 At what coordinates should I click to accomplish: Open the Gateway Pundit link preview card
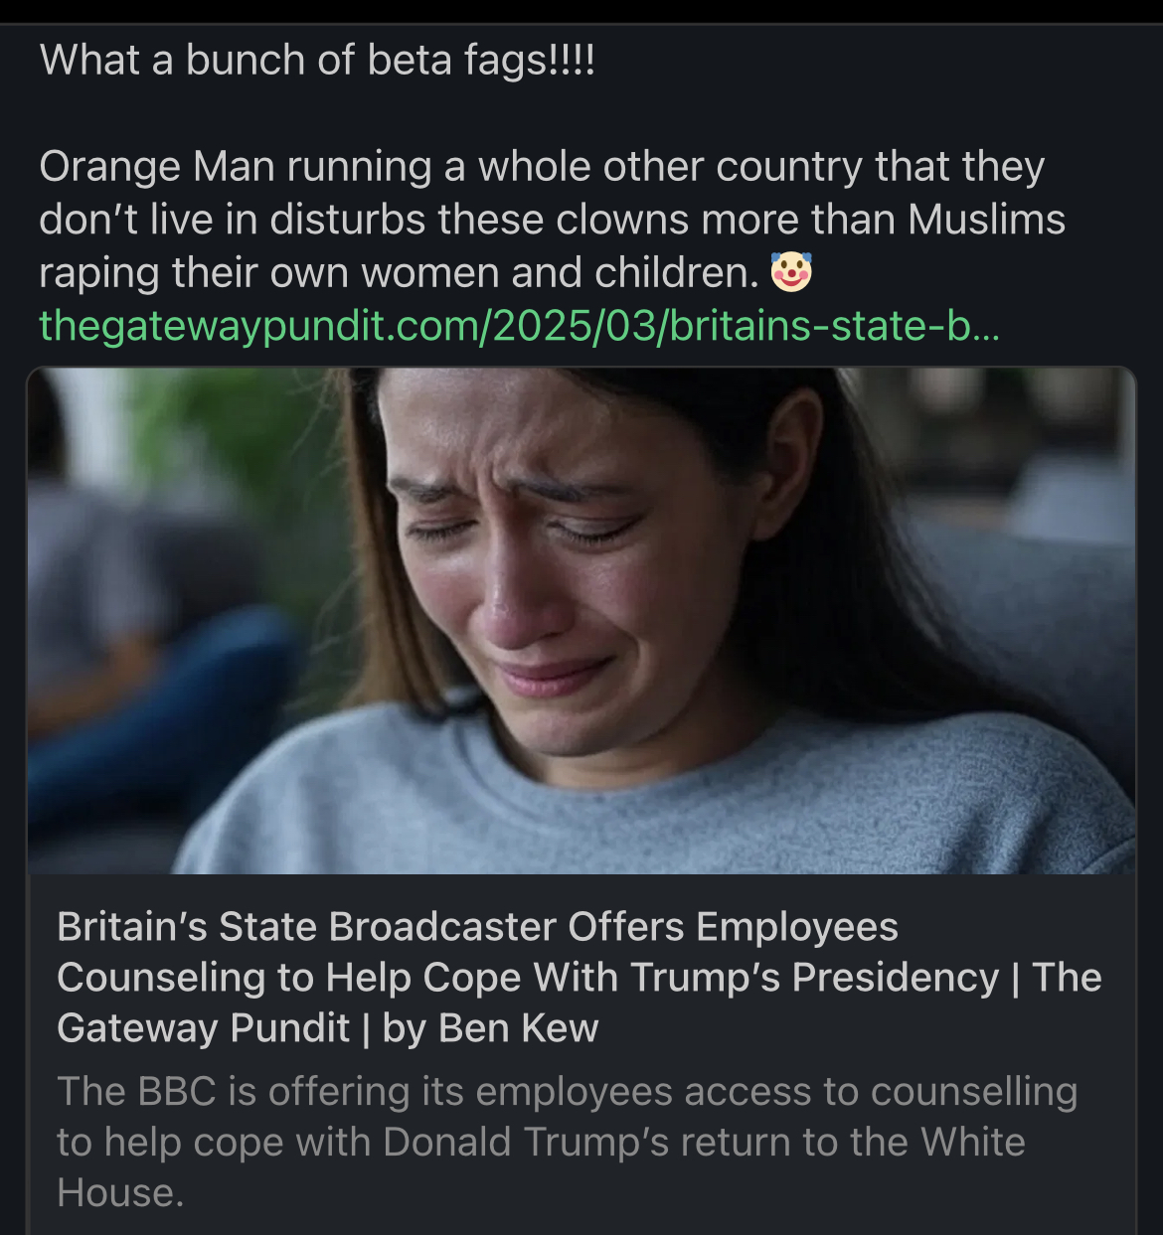coord(581,795)
